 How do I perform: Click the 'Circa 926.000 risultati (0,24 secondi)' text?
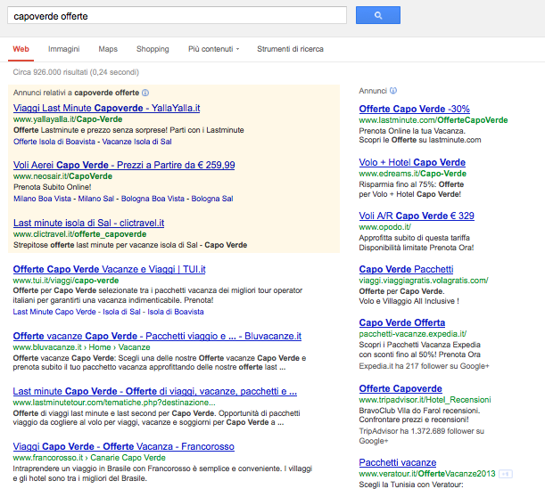tap(76, 72)
